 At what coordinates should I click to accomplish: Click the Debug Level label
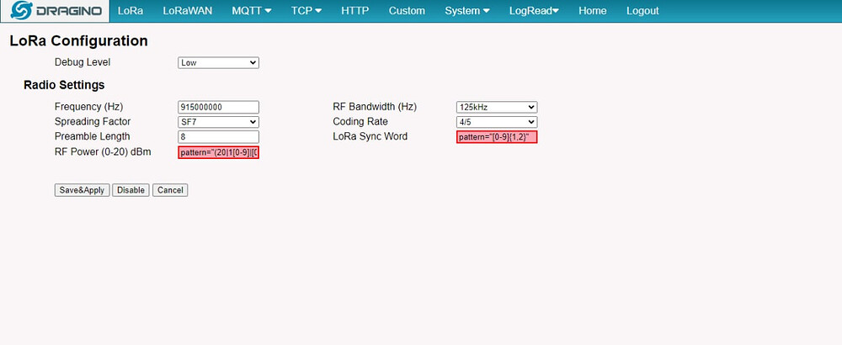tap(83, 62)
